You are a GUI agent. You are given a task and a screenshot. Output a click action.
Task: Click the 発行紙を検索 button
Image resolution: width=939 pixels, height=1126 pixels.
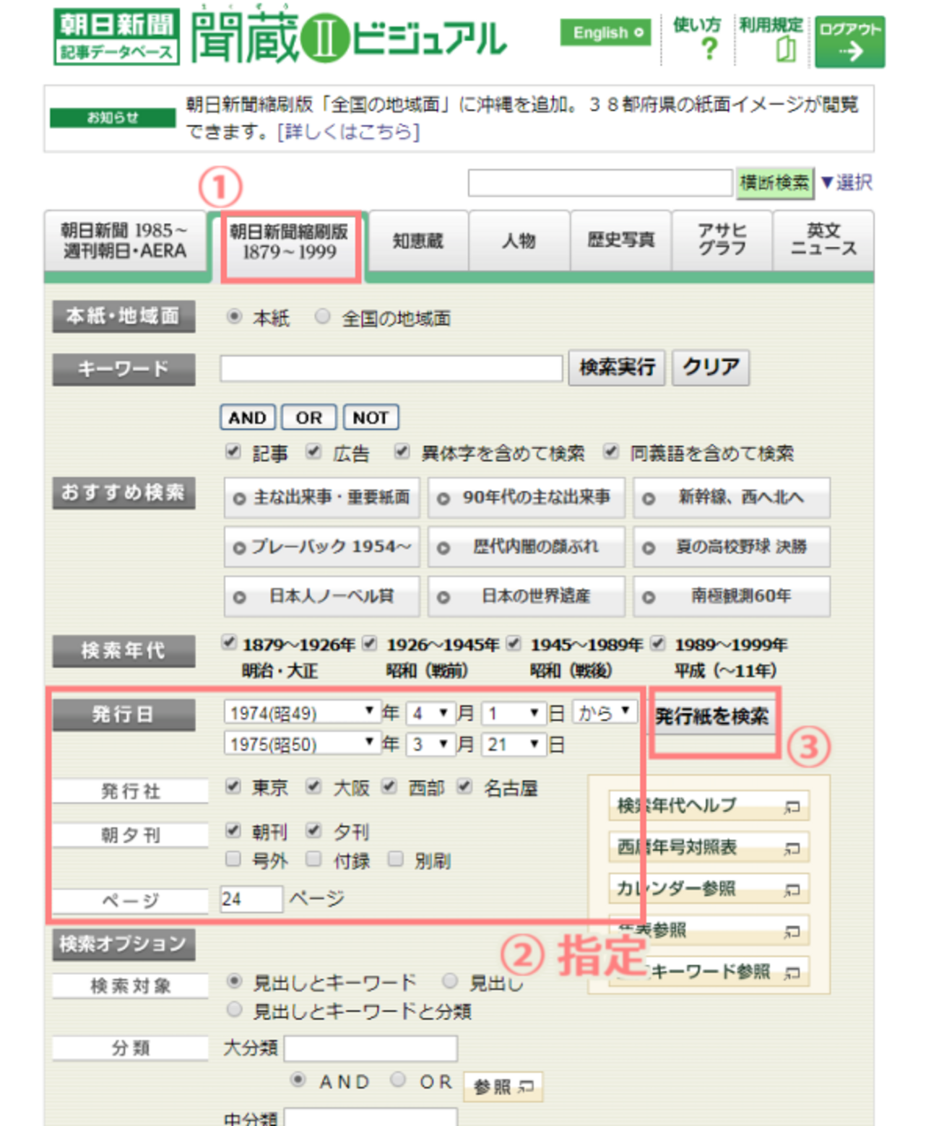pos(713,717)
